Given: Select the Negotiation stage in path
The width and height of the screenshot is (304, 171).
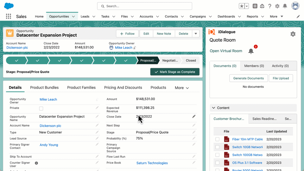Looking at the screenshot, I should (x=170, y=60).
